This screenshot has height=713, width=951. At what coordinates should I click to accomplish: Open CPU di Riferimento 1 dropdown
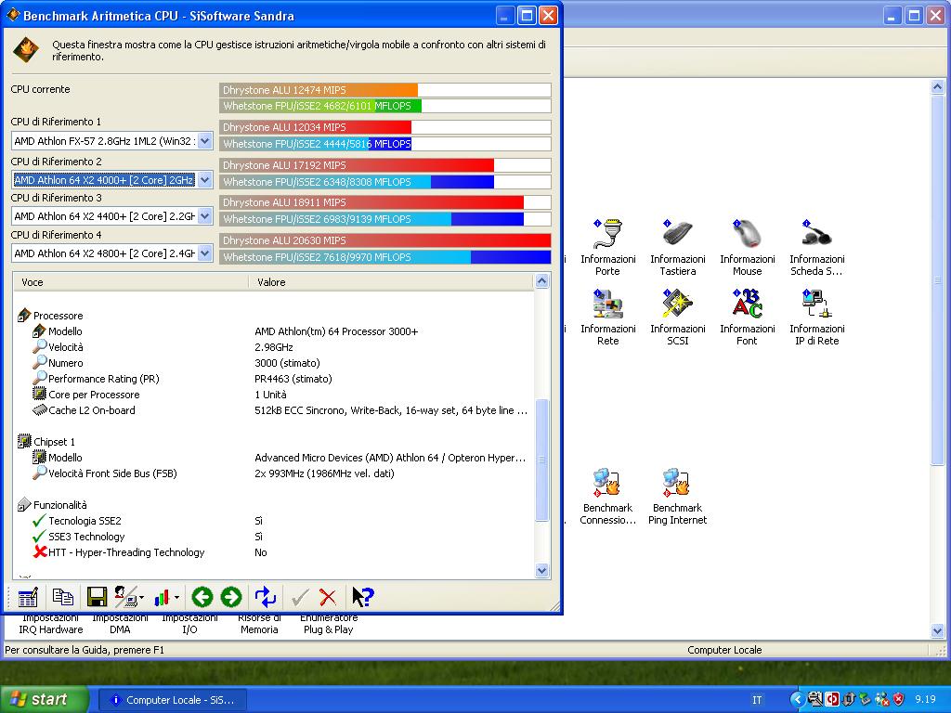205,141
